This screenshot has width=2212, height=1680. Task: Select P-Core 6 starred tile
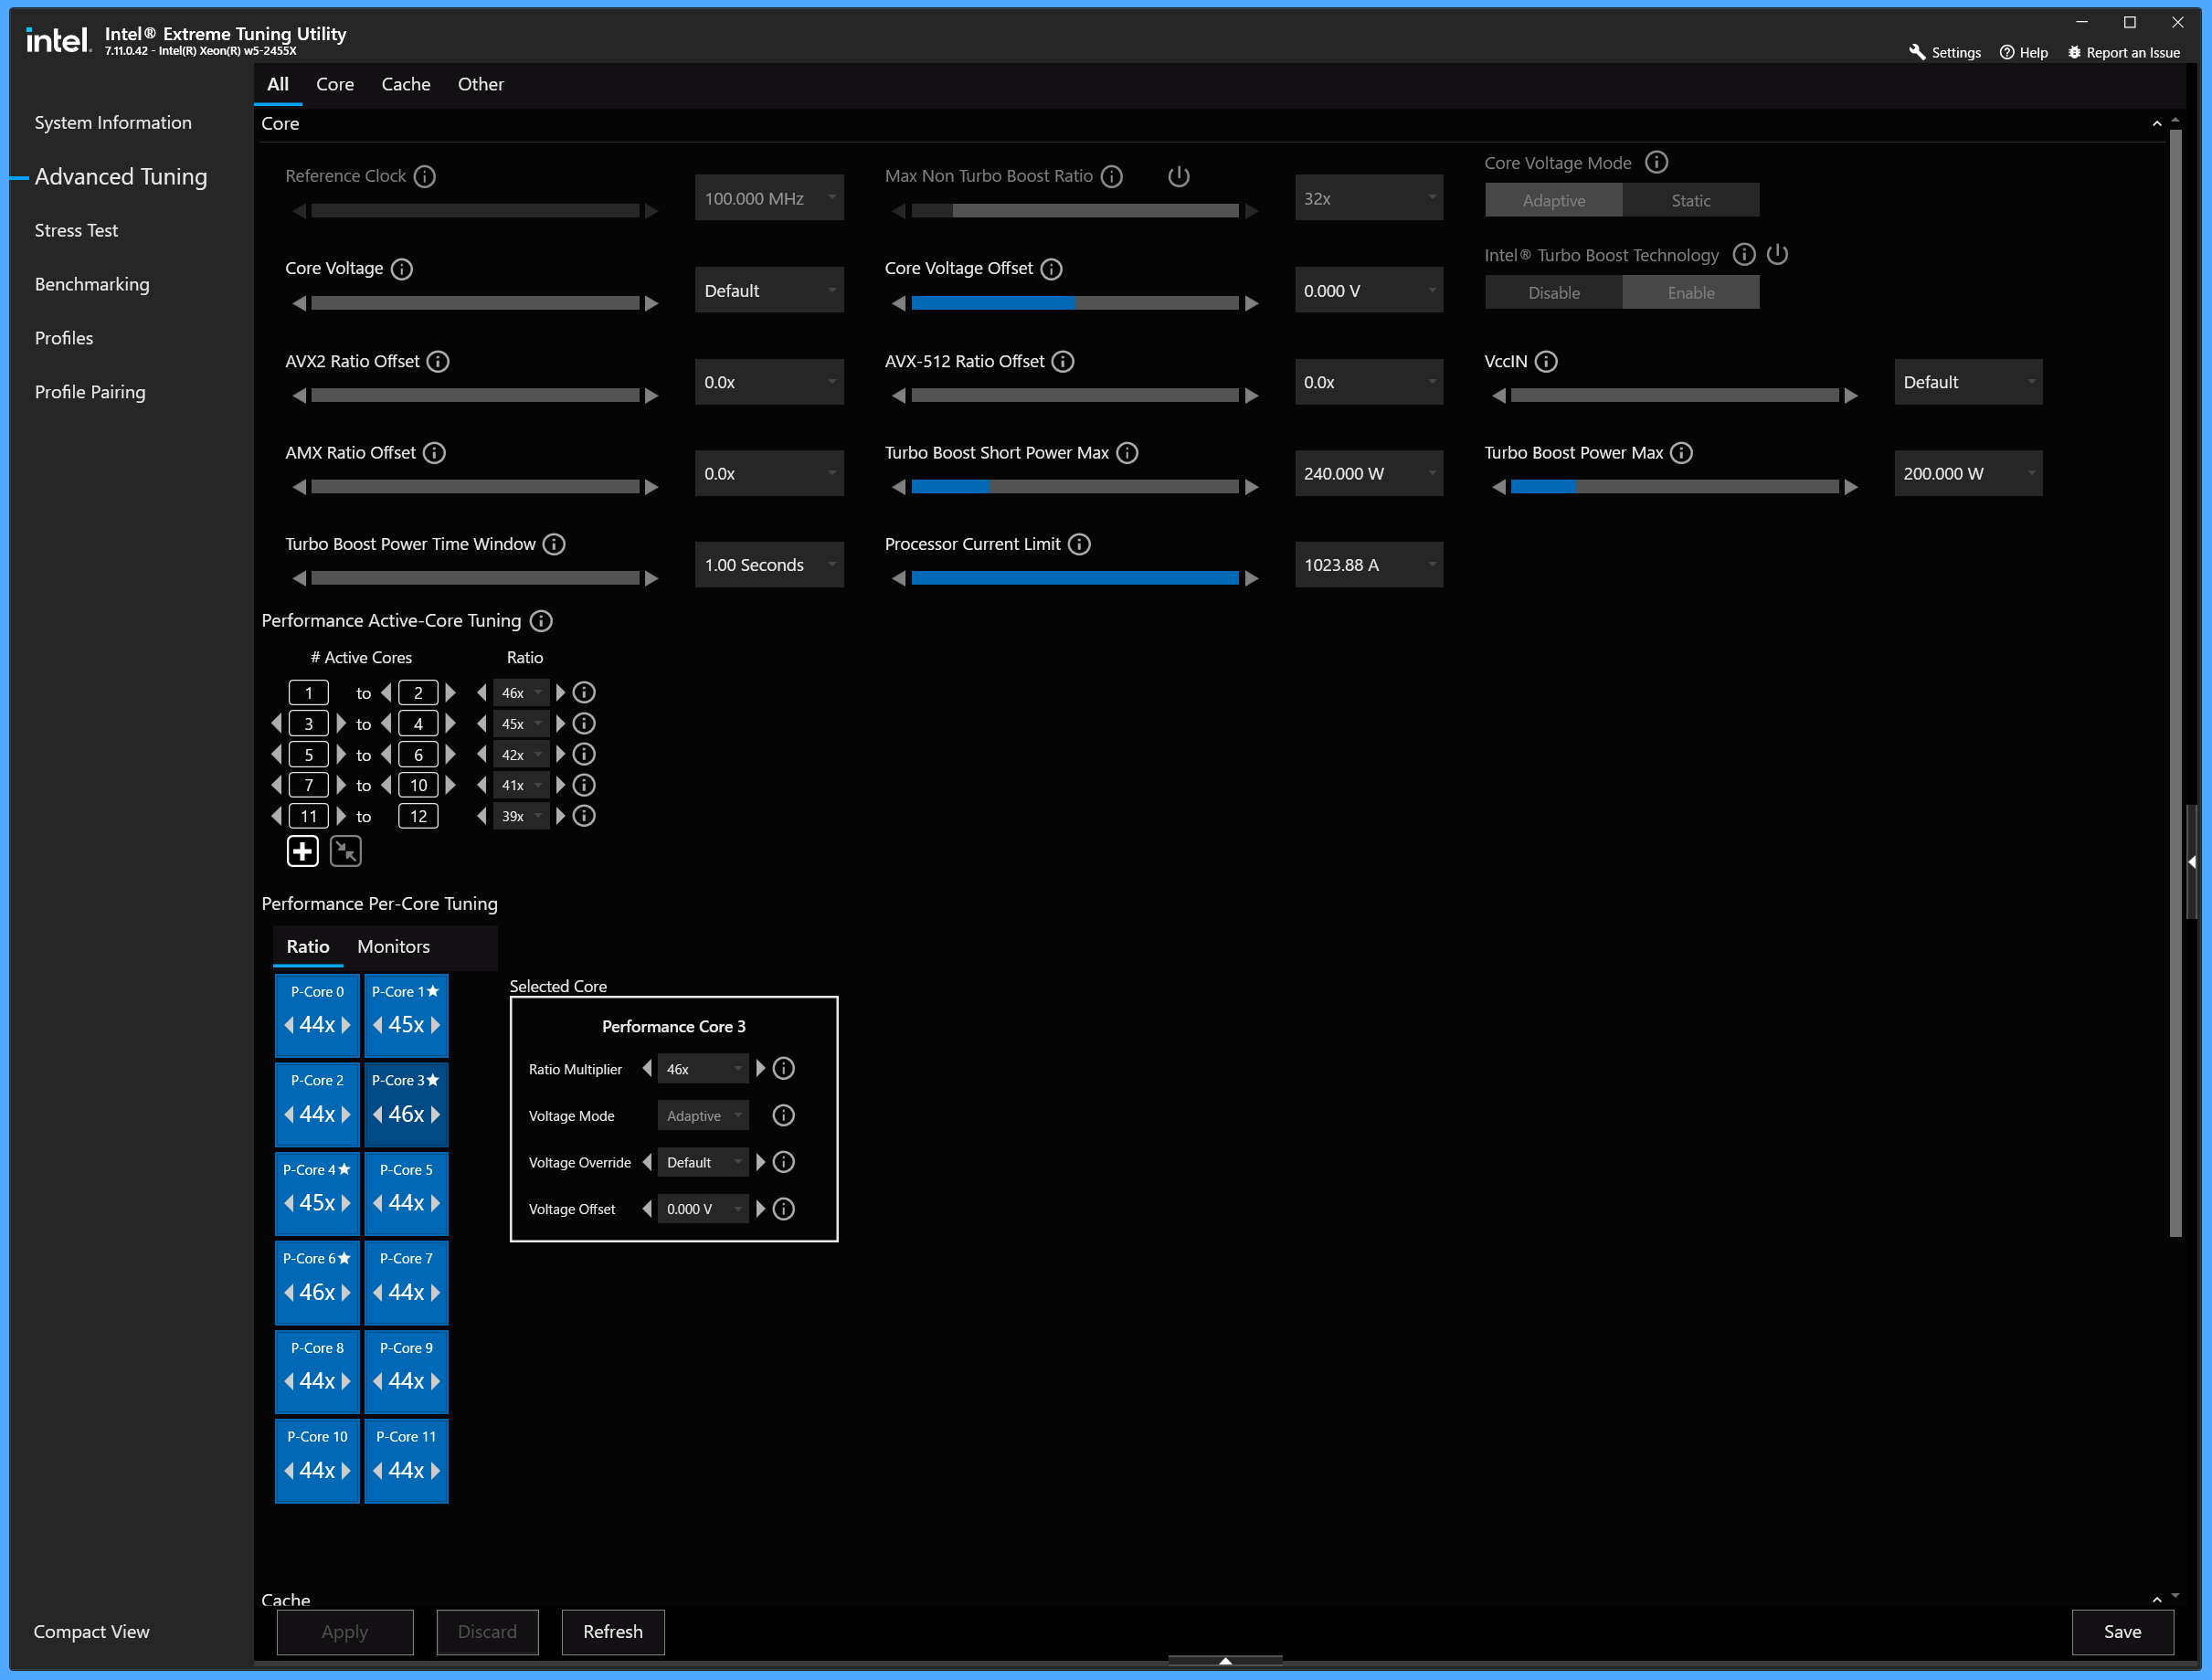point(317,1281)
